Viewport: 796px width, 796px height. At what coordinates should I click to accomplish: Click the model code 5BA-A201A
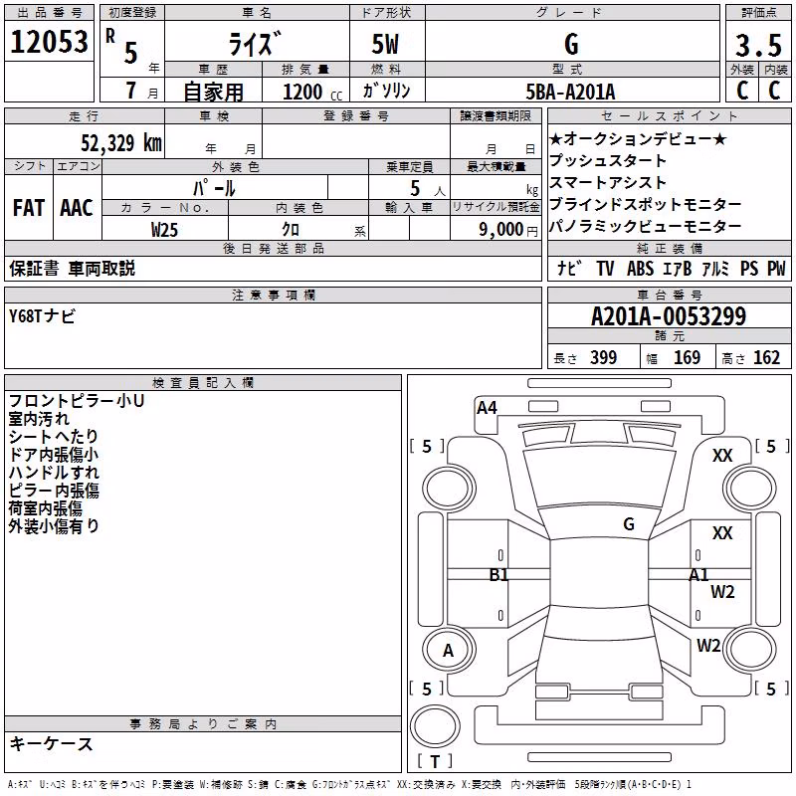(570, 92)
